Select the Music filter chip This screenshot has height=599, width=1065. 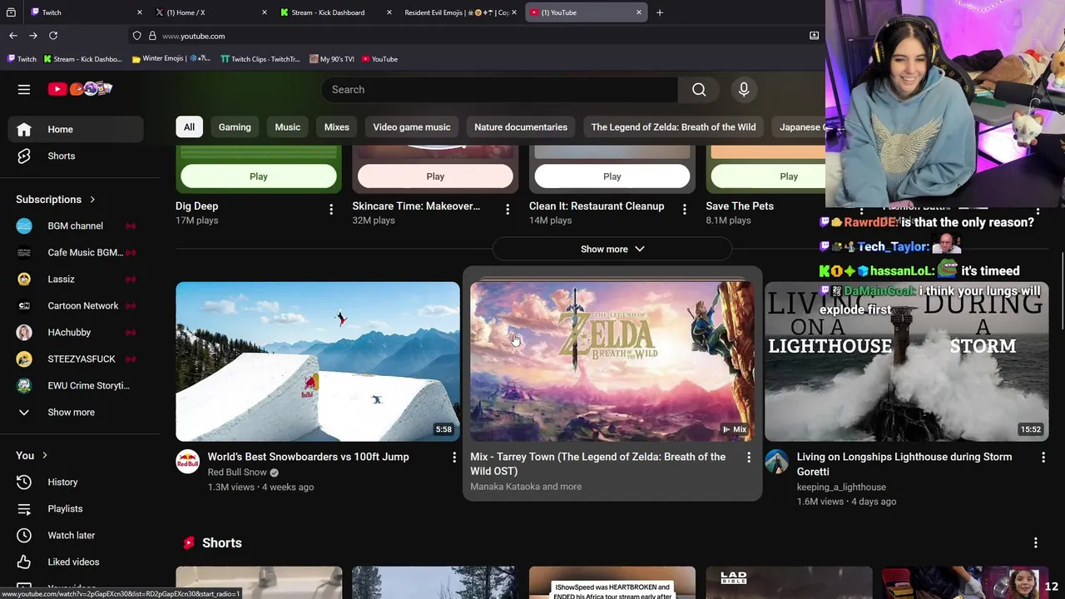pos(288,127)
